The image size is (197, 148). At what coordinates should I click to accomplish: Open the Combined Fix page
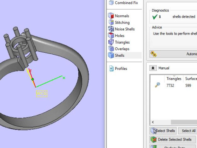click(x=126, y=3)
